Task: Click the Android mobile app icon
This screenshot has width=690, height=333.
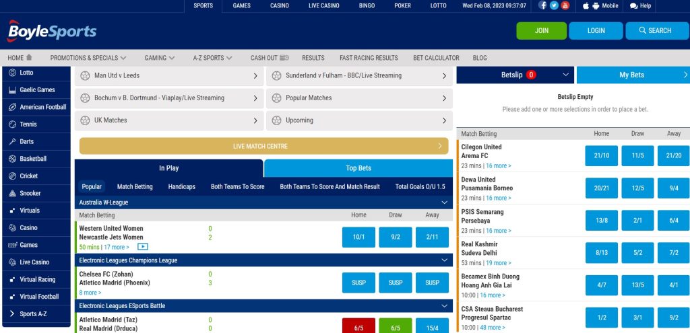Action: (x=596, y=5)
